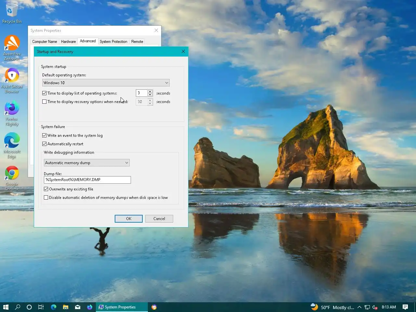This screenshot has width=416, height=312.
Task: Open Task View in taskbar
Action: [41, 307]
